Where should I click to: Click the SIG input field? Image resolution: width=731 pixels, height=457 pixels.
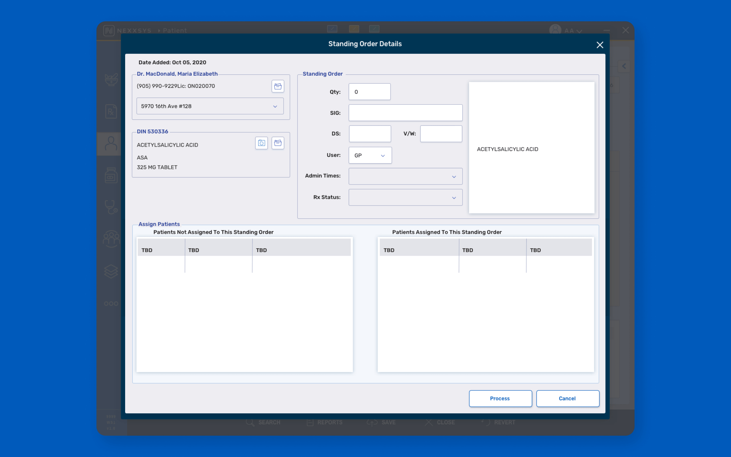pos(405,113)
